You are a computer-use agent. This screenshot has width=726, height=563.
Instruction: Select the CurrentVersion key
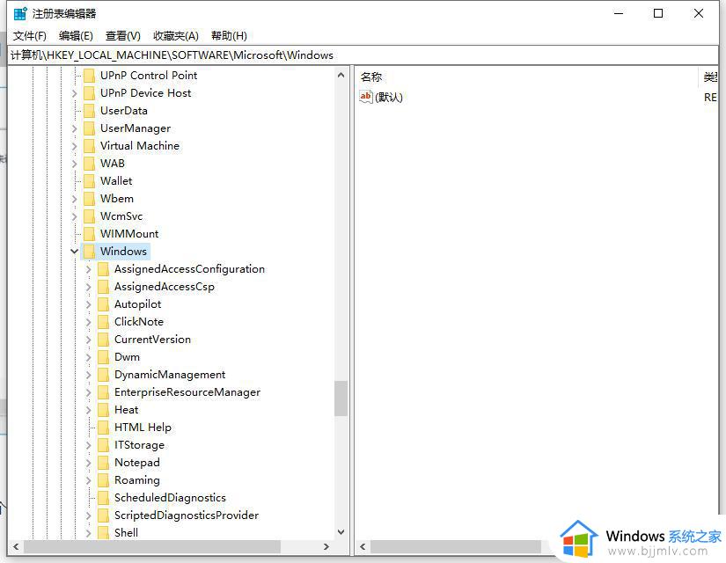[x=152, y=340]
